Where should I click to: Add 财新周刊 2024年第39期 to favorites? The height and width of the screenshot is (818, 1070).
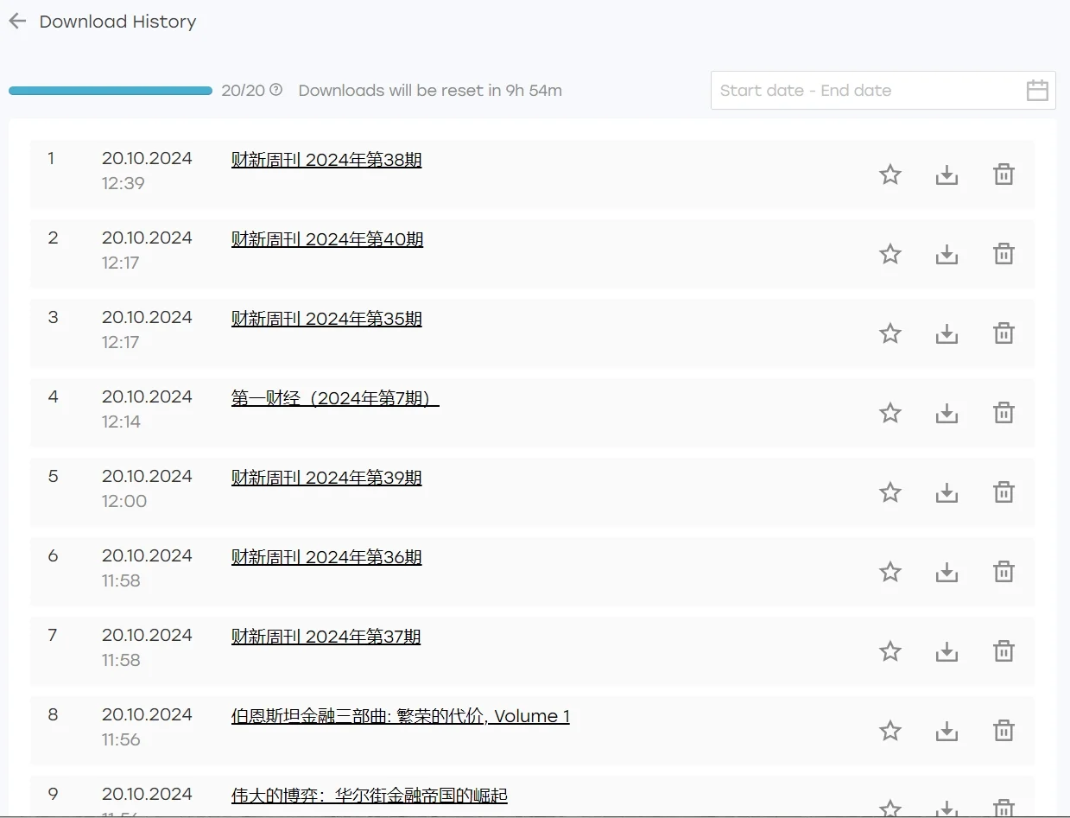coord(890,492)
